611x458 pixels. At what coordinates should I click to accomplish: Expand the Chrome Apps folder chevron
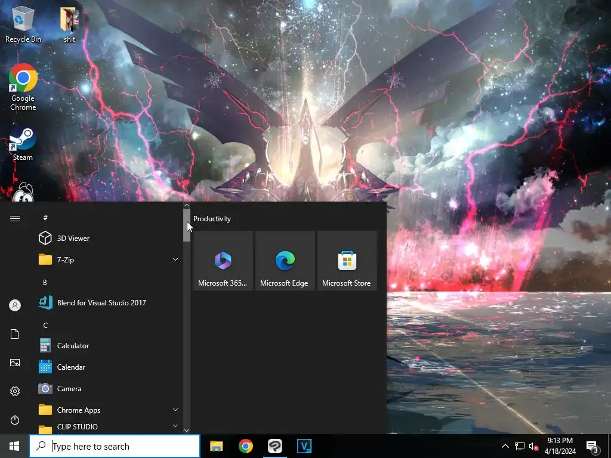175,410
